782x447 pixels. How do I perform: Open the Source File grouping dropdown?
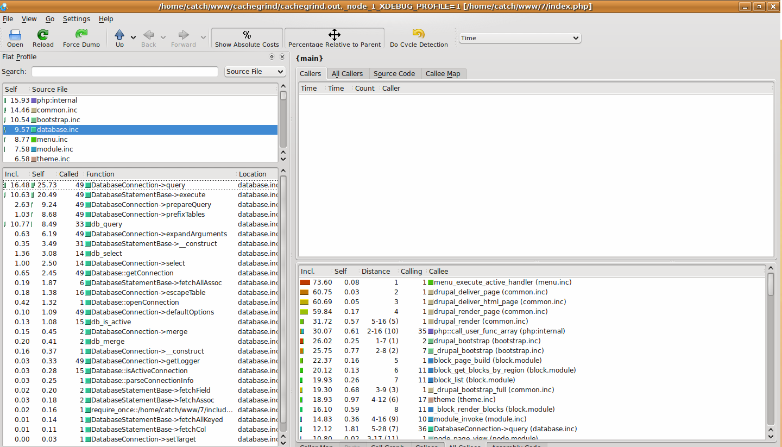tap(255, 72)
